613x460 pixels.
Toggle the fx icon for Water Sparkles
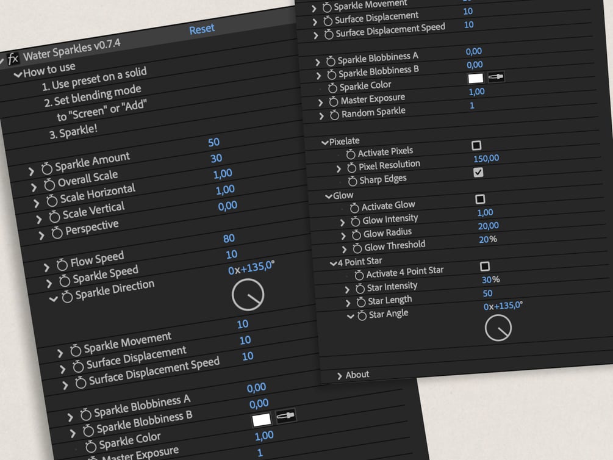pos(13,59)
